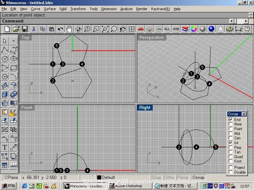254x190 pixels.
Task: Toggle Snap in the status bar
Action: [156, 177]
